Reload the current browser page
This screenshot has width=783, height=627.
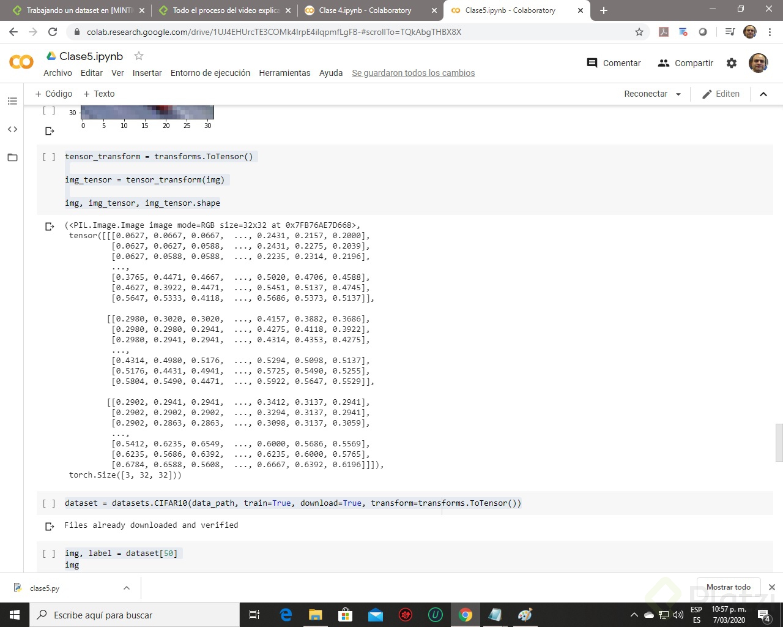click(x=53, y=32)
